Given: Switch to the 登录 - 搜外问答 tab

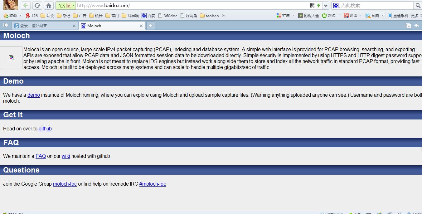Looking at the screenshot, I should (x=45, y=26).
